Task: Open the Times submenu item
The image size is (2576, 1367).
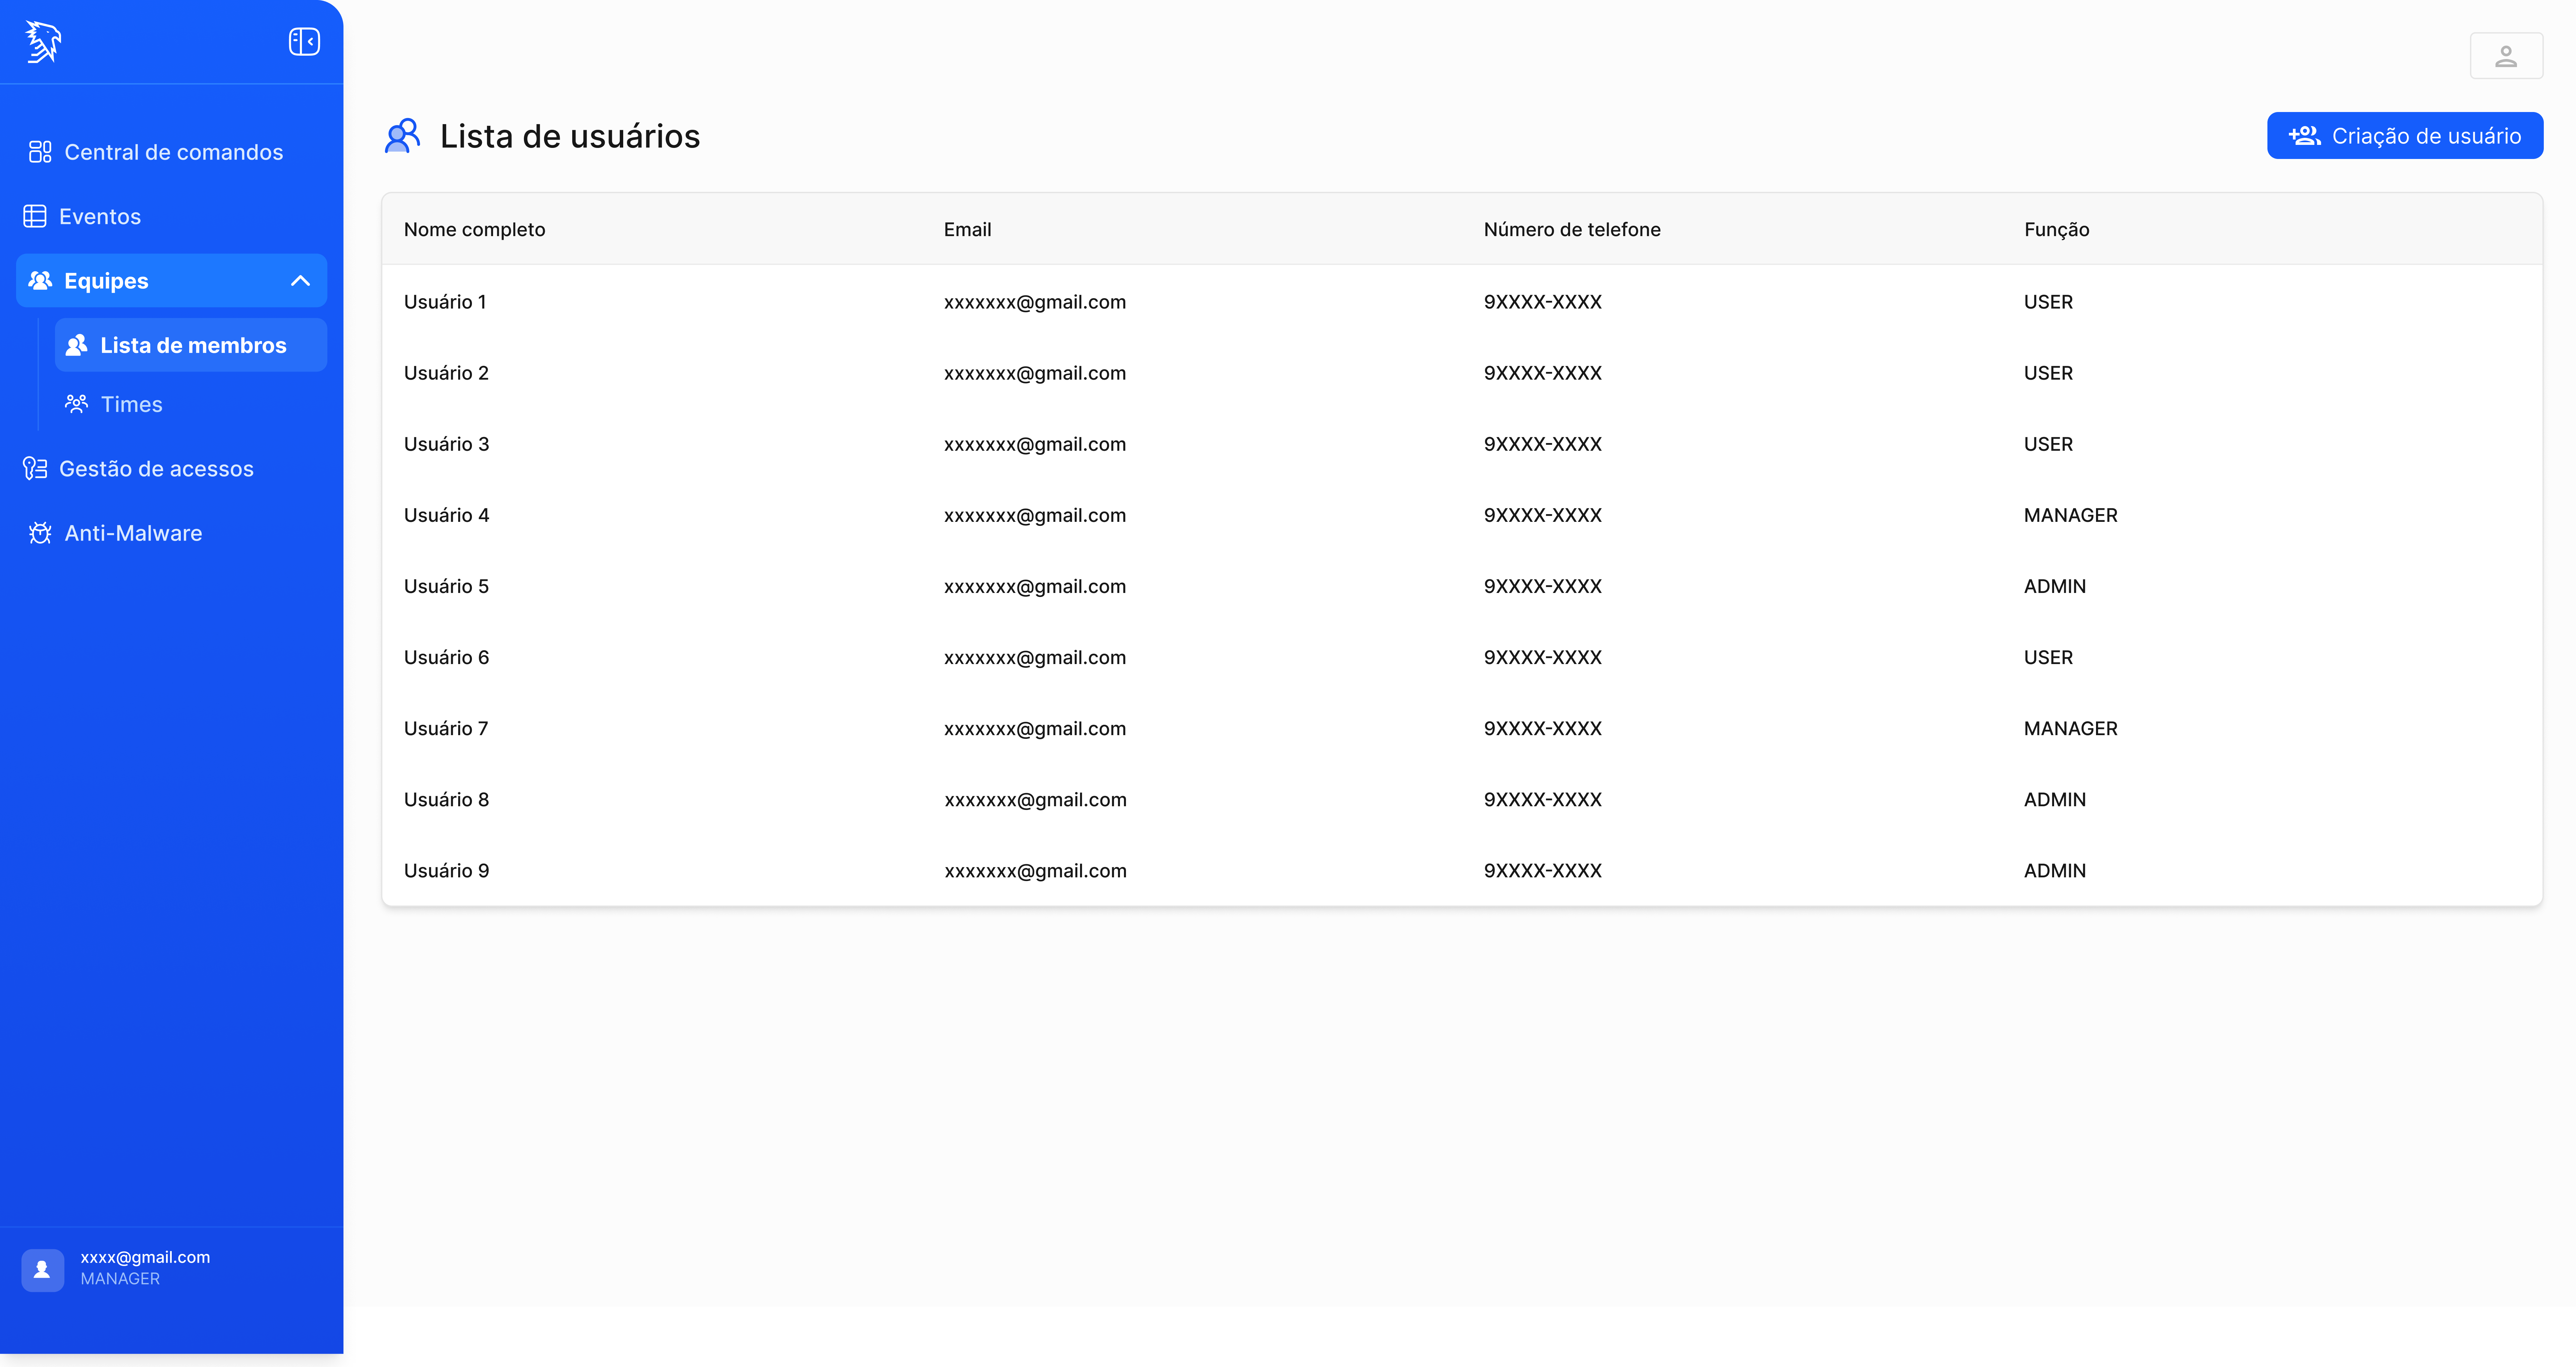Action: coord(131,404)
